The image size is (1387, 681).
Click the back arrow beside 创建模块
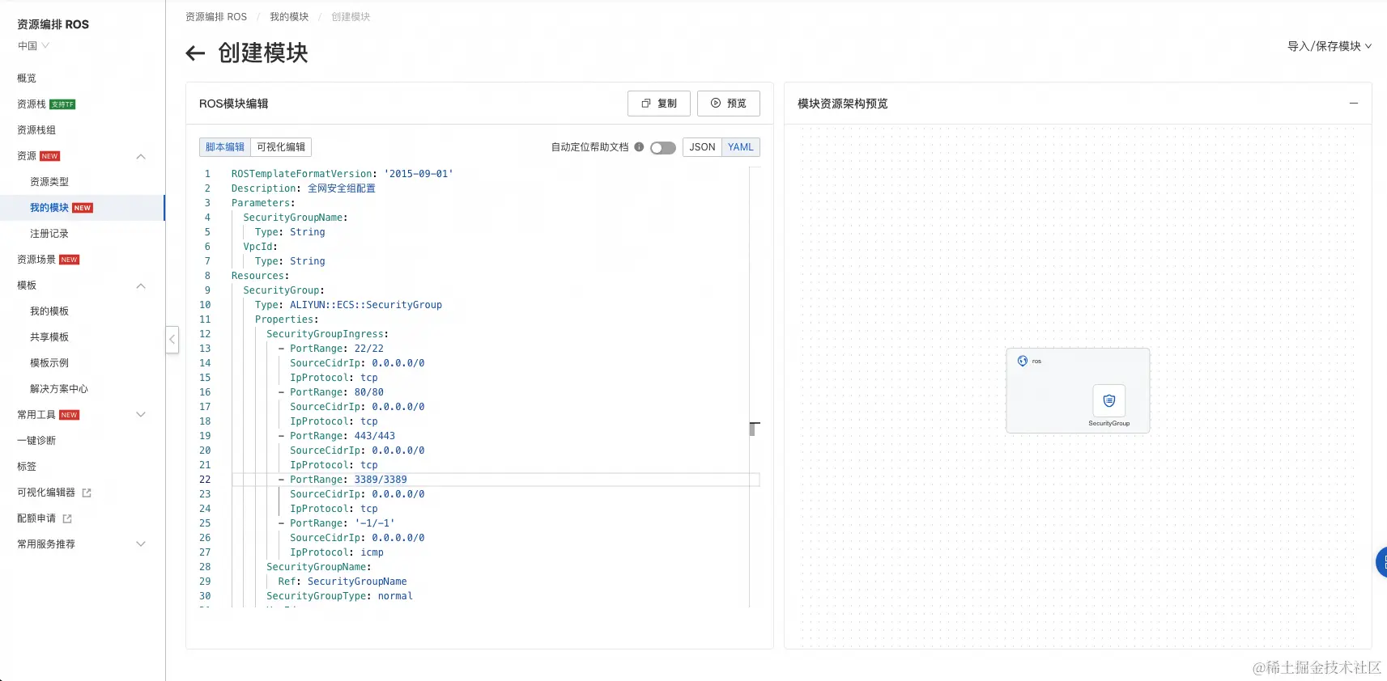[195, 53]
